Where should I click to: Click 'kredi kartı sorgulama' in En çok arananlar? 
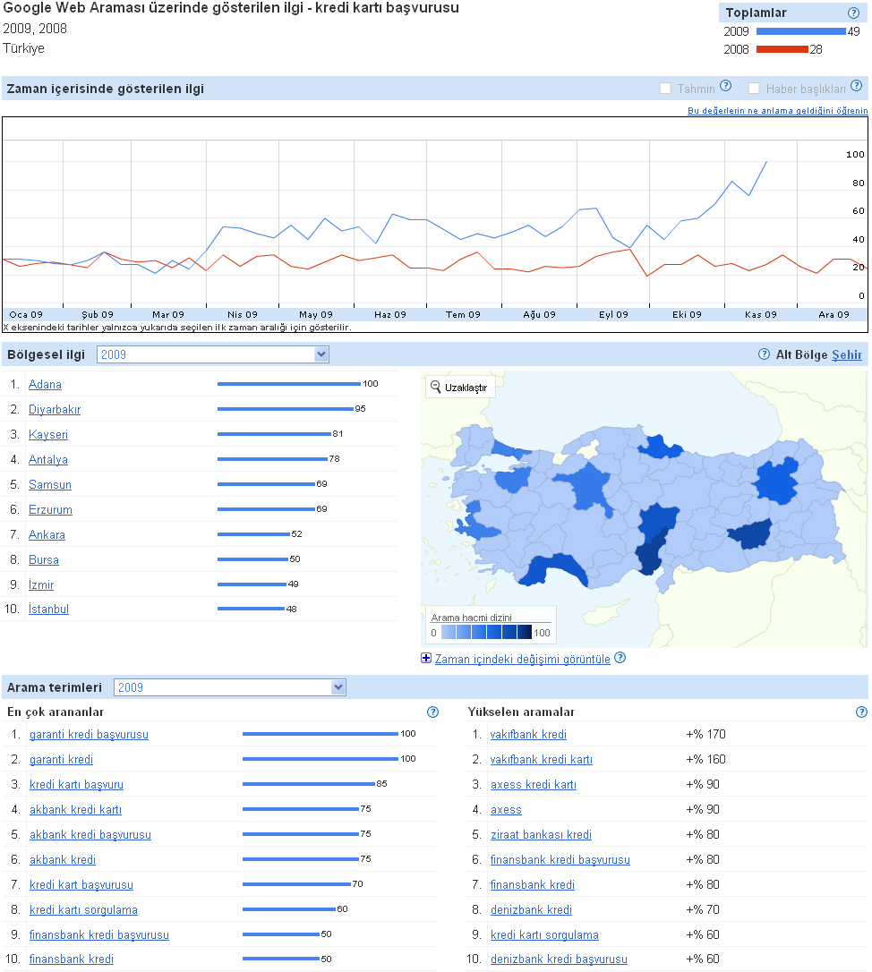point(84,910)
